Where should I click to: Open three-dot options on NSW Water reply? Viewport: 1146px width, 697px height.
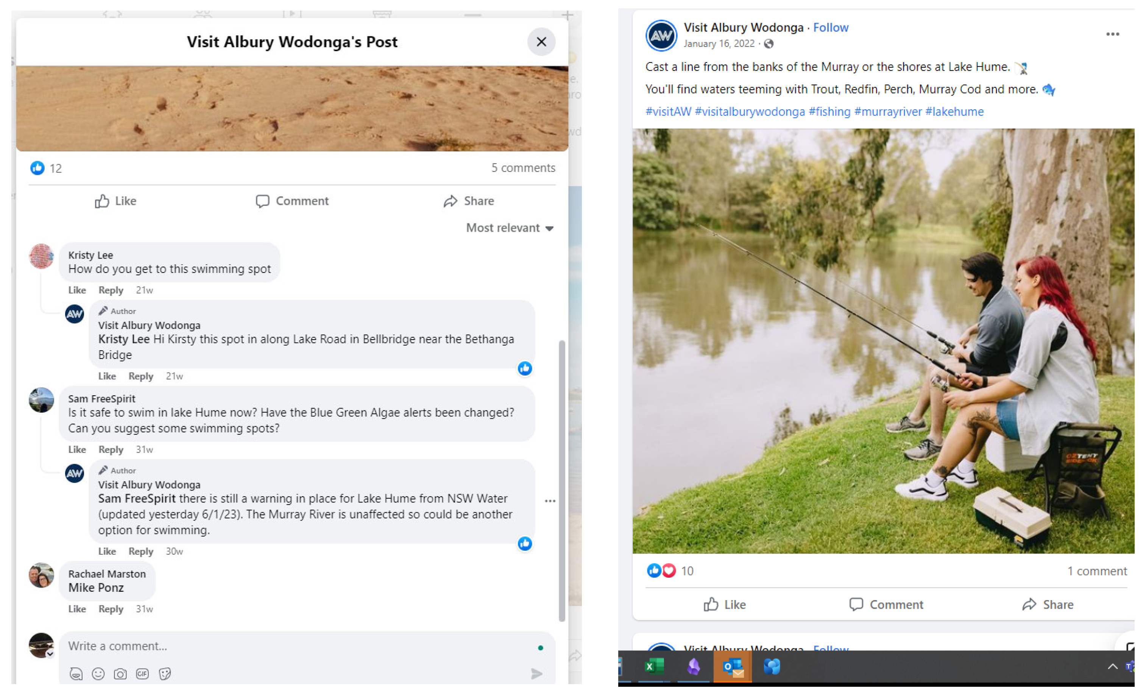coord(550,501)
